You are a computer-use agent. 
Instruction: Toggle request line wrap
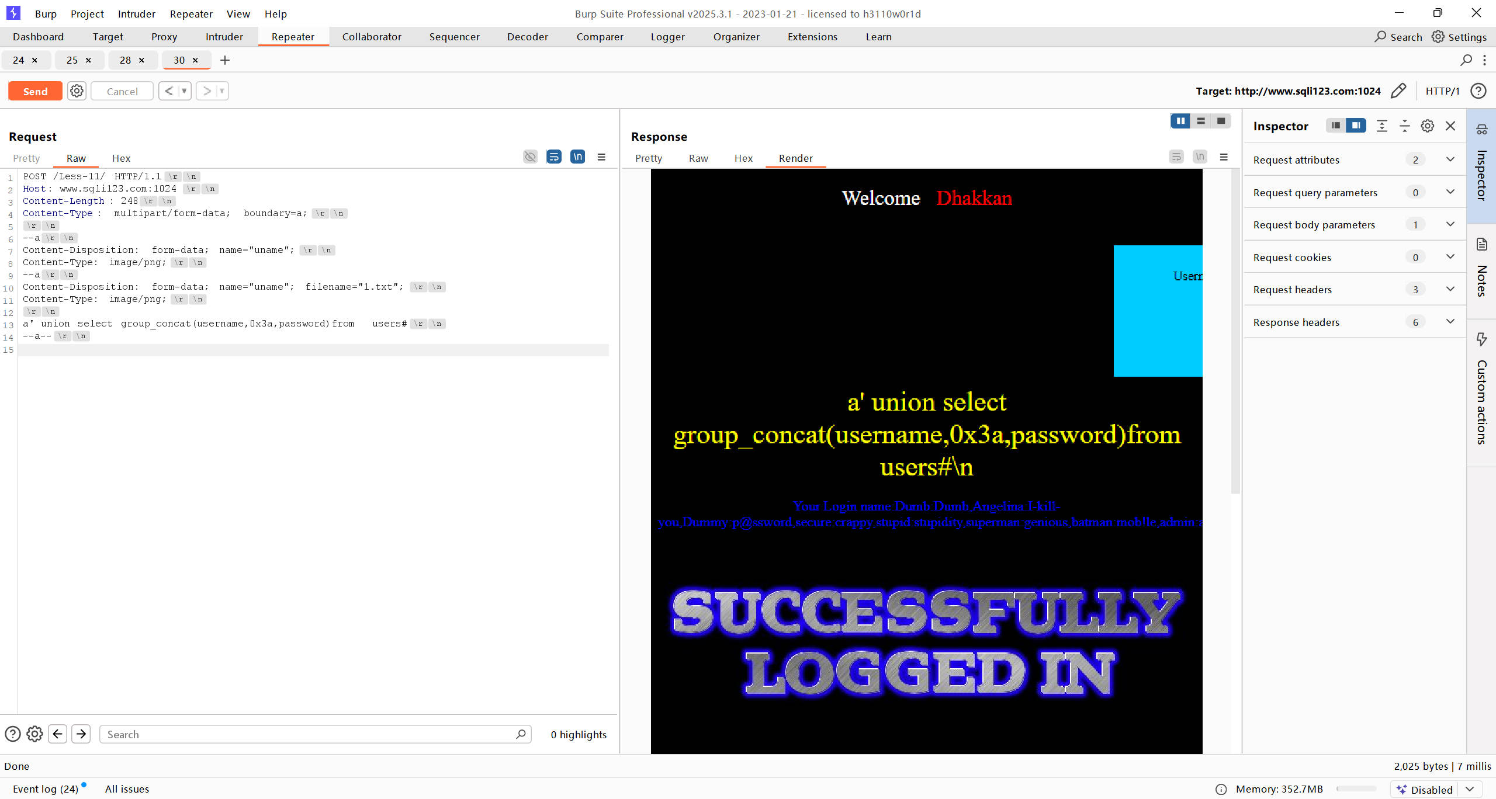tap(554, 157)
